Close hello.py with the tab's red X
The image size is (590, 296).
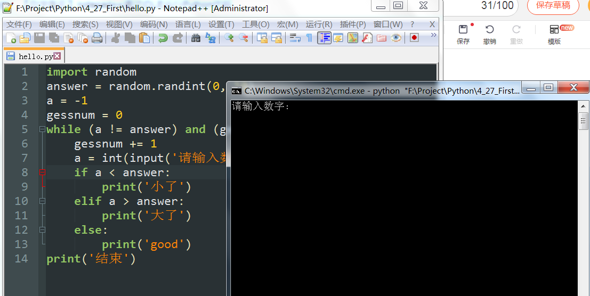pyautogui.click(x=57, y=56)
